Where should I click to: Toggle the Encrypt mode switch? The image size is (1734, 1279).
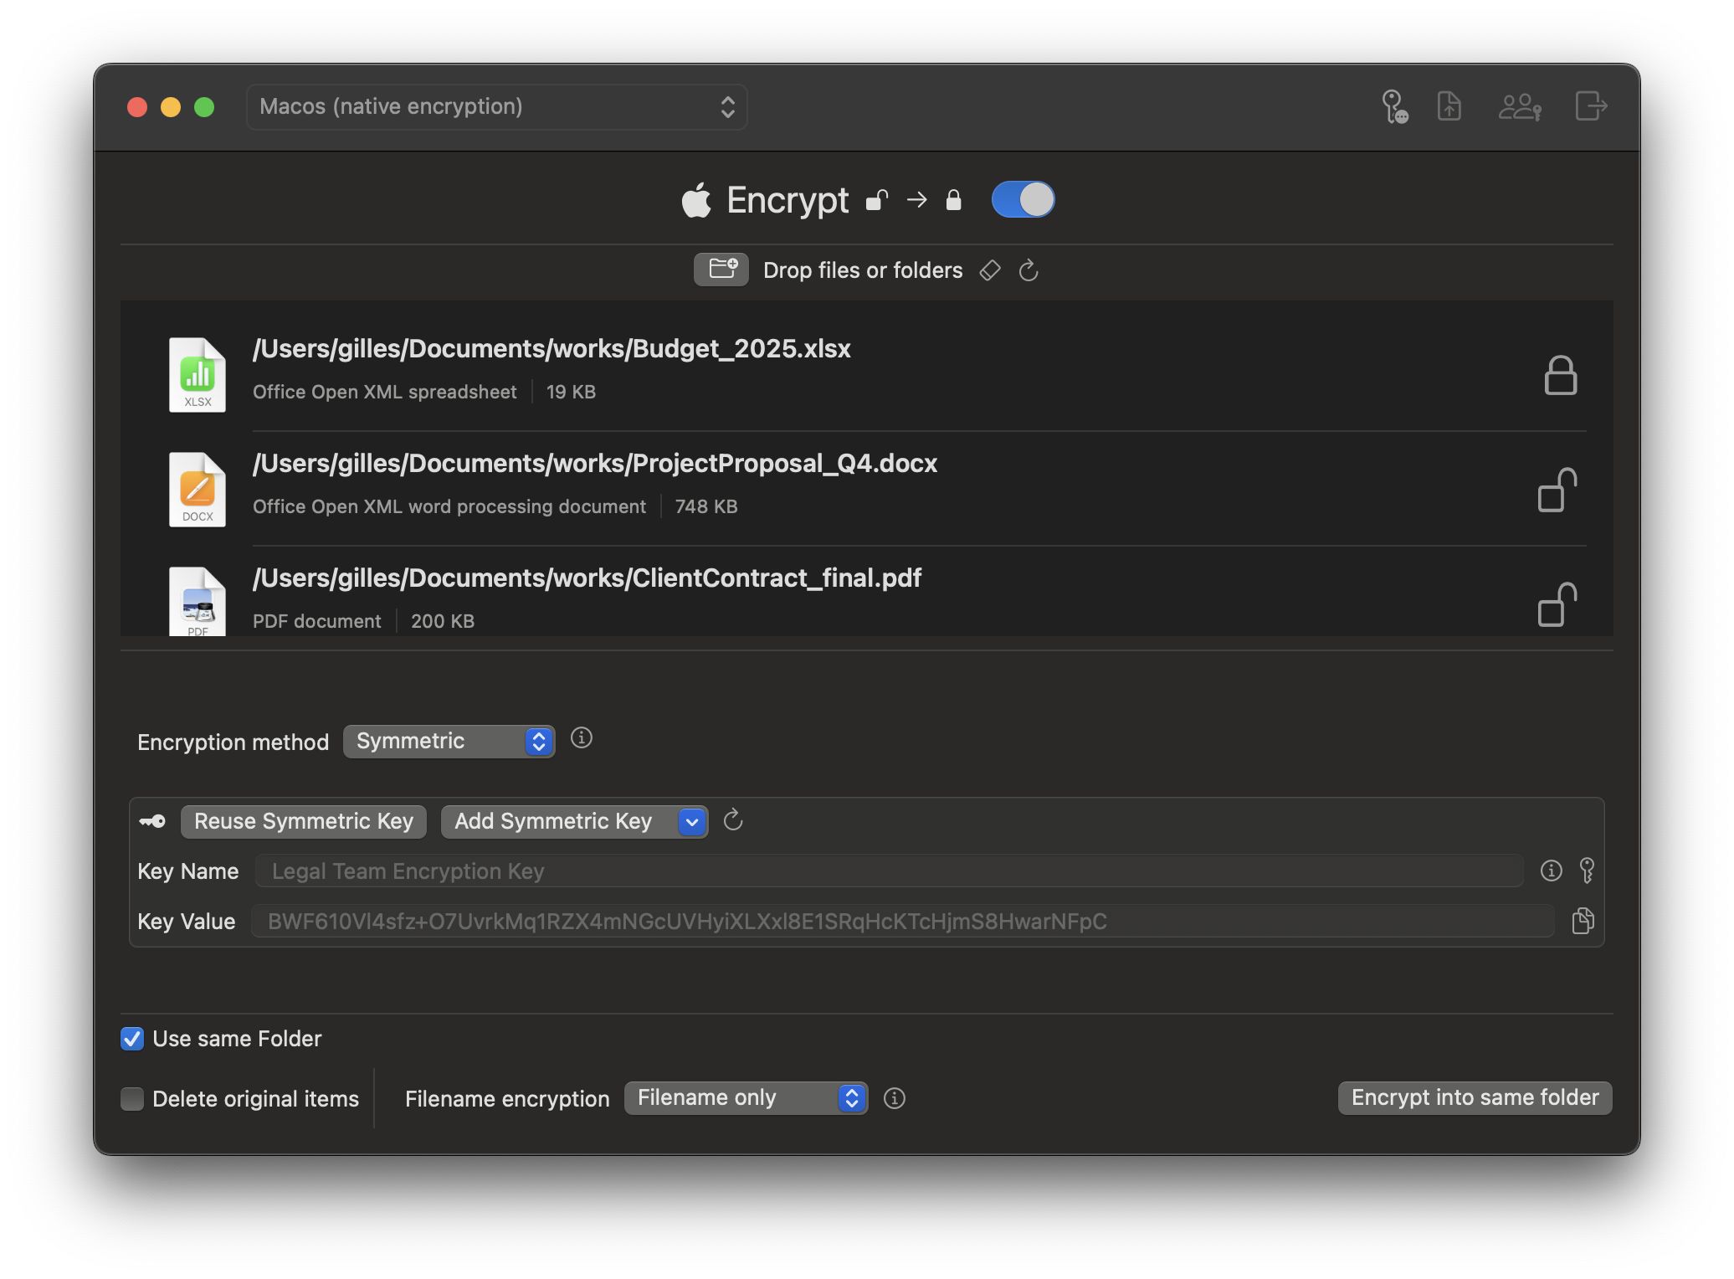tap(1023, 199)
